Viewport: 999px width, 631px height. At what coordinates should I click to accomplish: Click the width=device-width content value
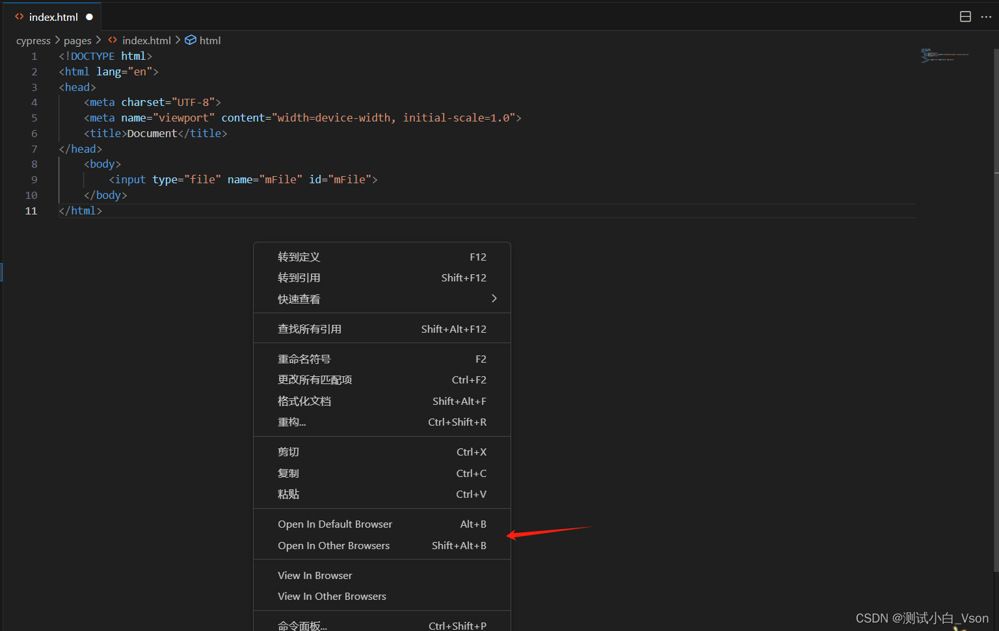tap(334, 118)
